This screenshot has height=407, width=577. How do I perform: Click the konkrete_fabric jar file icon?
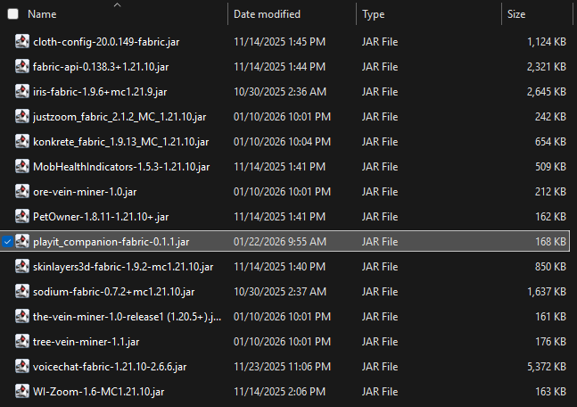(22, 141)
